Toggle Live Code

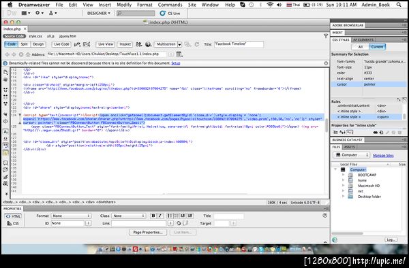[x=61, y=44]
